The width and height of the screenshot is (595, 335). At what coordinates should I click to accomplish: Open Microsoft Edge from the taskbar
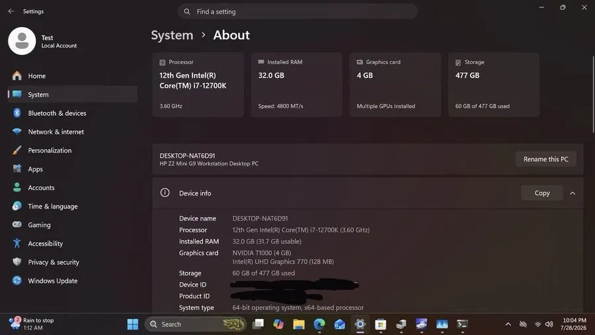319,324
